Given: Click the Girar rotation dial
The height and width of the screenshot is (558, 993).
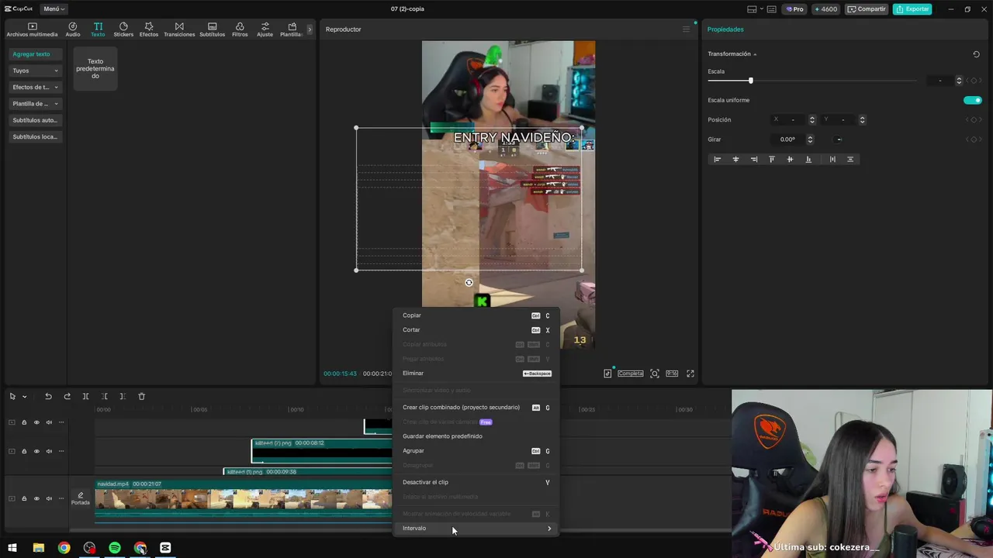Looking at the screenshot, I should click(839, 139).
